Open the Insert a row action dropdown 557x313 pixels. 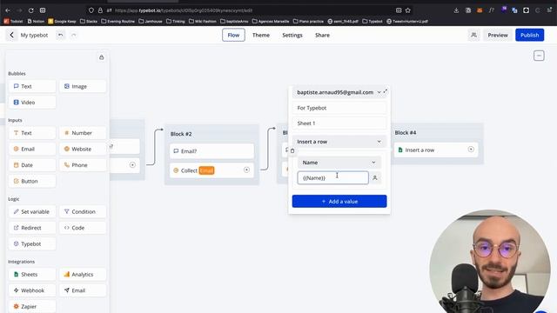point(339,142)
